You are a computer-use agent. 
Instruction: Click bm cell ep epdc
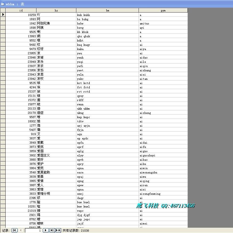click(107, 138)
